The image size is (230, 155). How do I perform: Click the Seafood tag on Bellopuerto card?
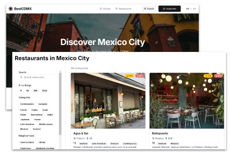click(162, 143)
